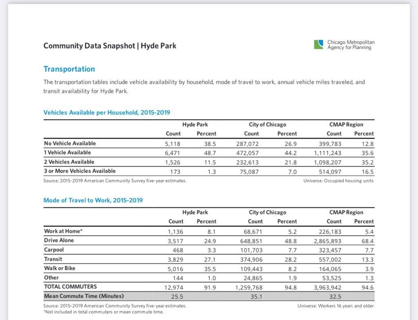
Task: Select '3 or More Vehicles Available' row label
Action: (x=80, y=171)
